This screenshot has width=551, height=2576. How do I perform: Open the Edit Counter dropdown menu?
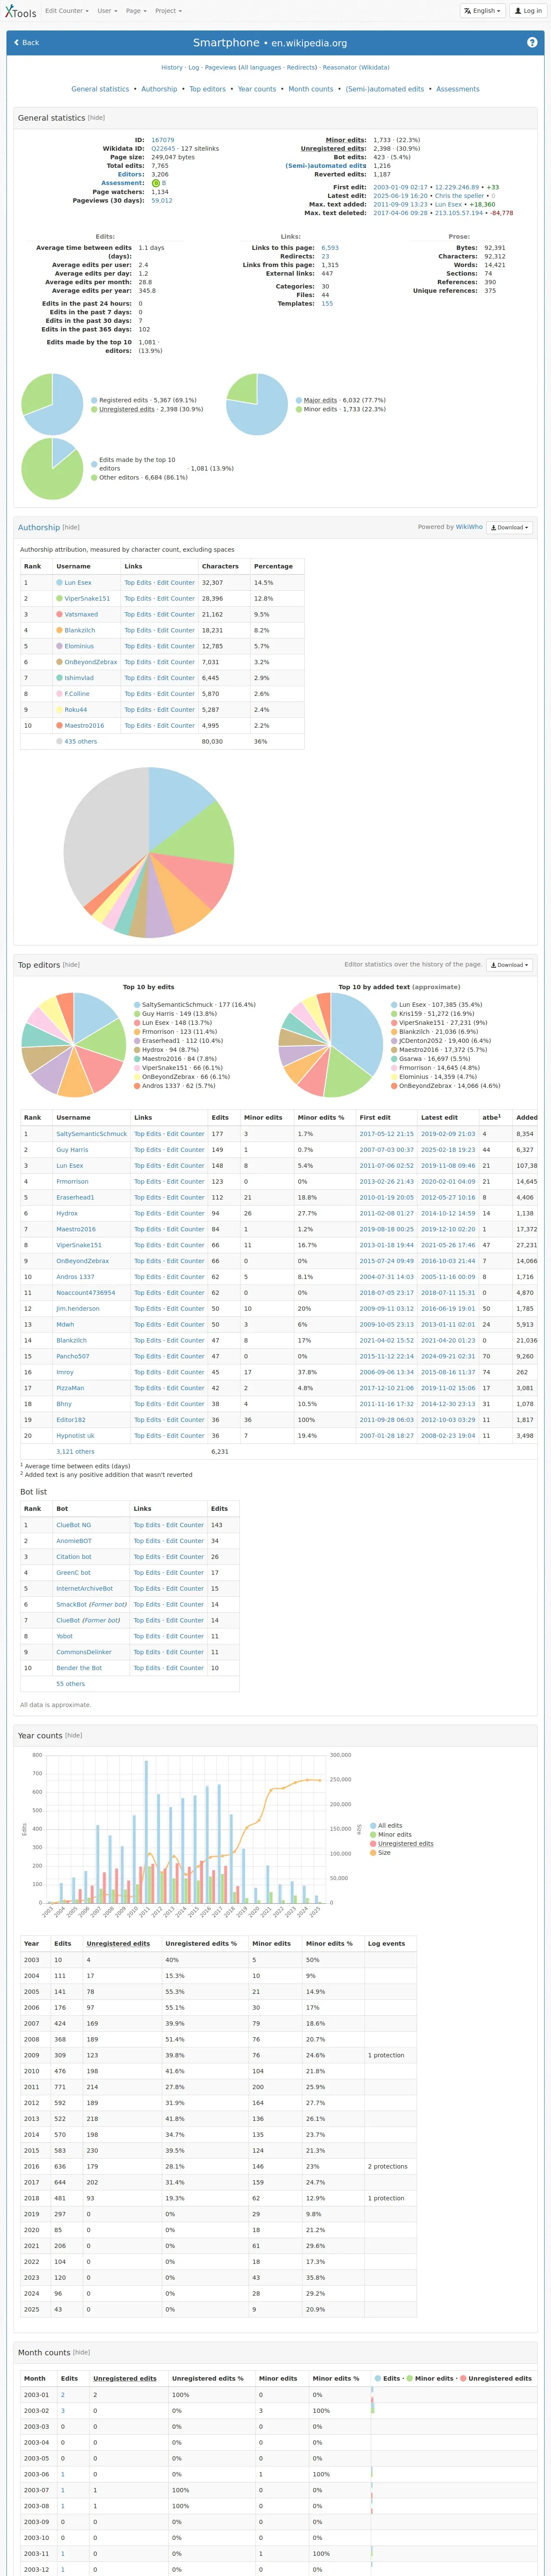(x=66, y=11)
